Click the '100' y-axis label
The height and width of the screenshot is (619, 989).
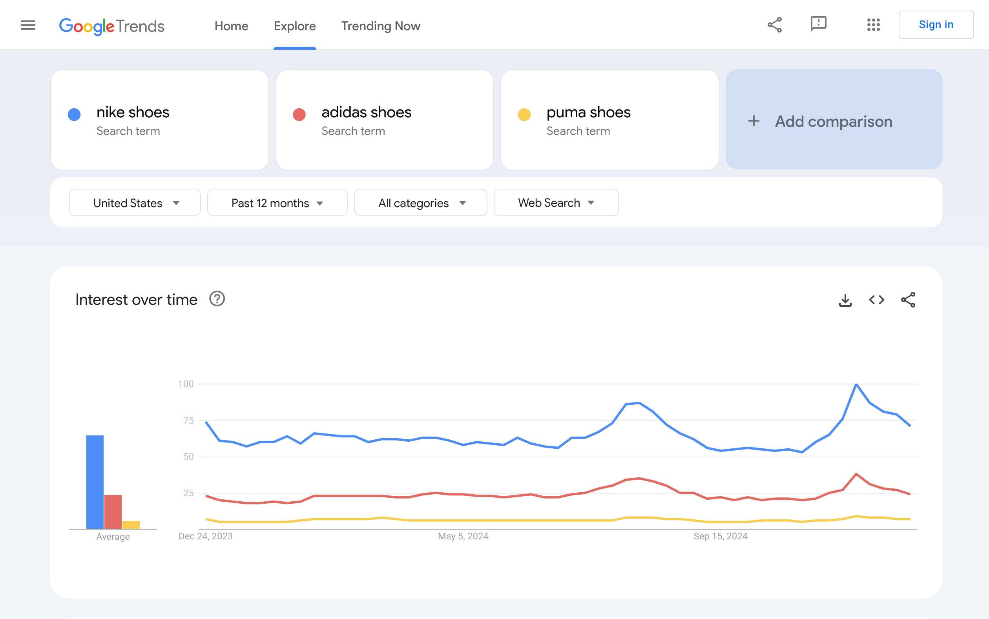pyautogui.click(x=186, y=384)
